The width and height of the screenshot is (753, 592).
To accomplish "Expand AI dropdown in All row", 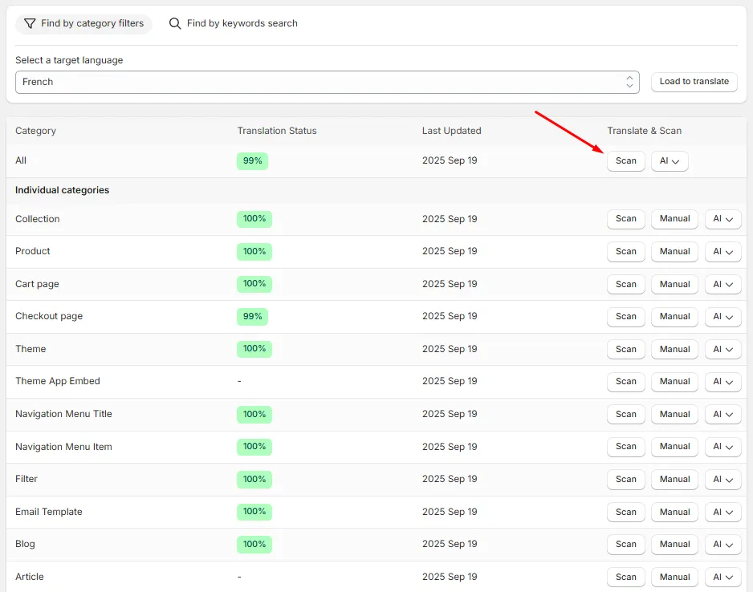I will [x=670, y=160].
